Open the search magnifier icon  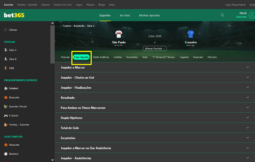click(x=222, y=15)
